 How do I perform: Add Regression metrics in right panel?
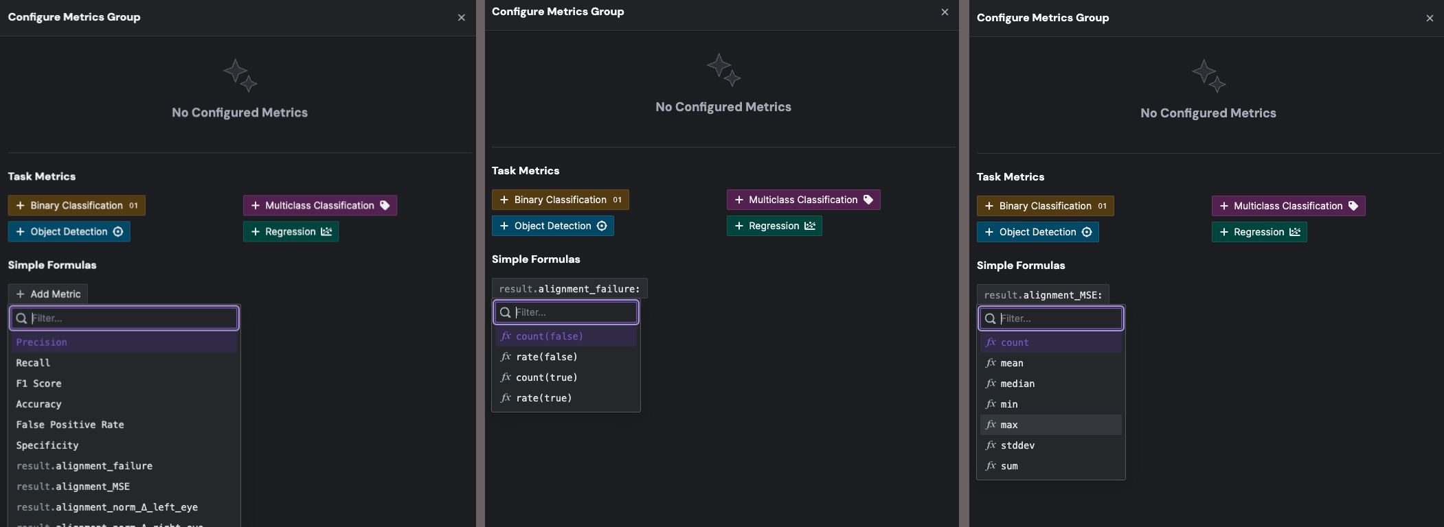click(x=1260, y=232)
